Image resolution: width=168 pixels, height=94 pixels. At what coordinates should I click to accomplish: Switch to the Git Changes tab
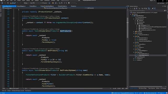click(x=163, y=88)
